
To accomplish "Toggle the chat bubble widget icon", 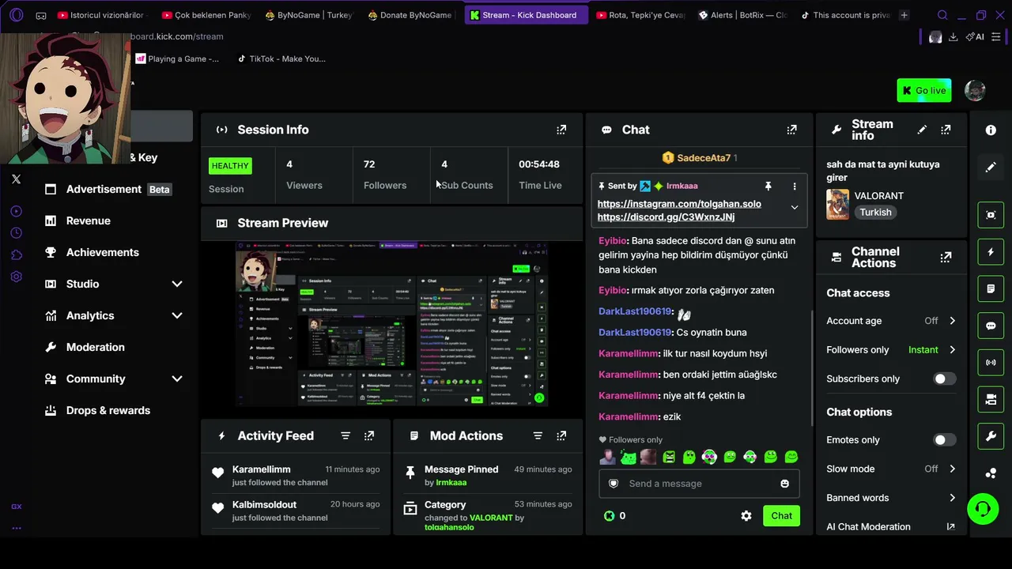I will (991, 326).
